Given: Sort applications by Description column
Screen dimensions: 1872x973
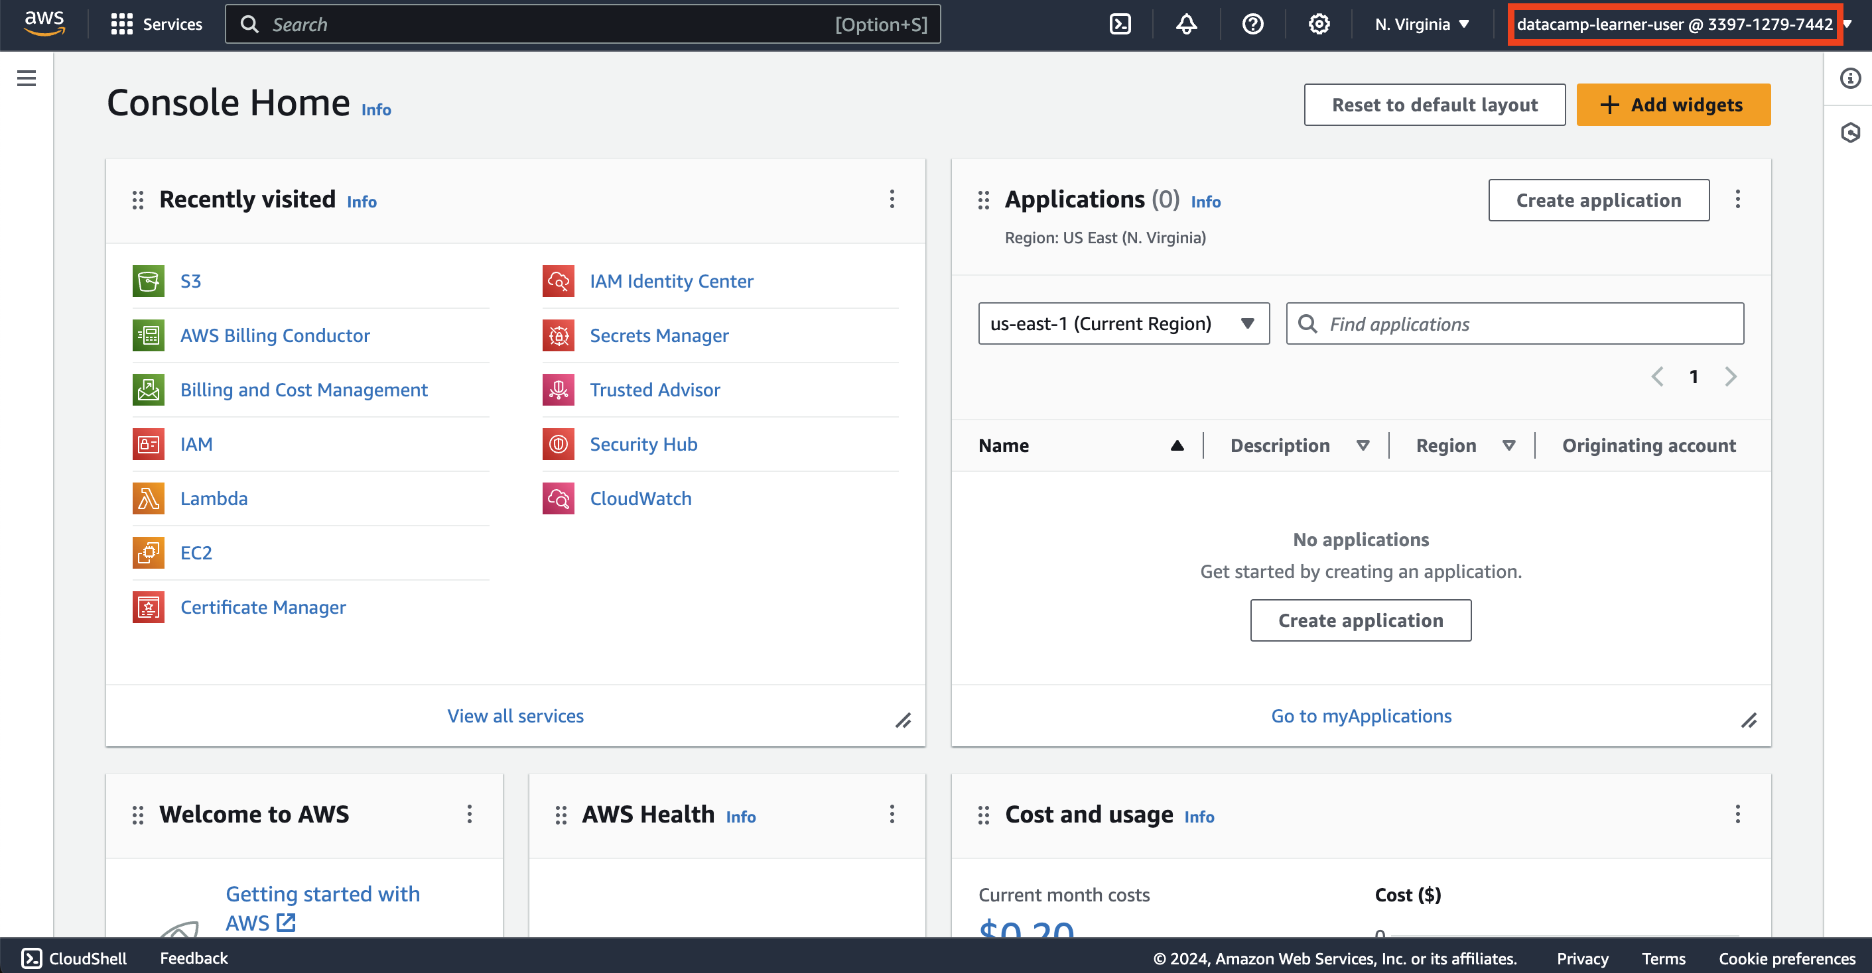Looking at the screenshot, I should [1363, 445].
